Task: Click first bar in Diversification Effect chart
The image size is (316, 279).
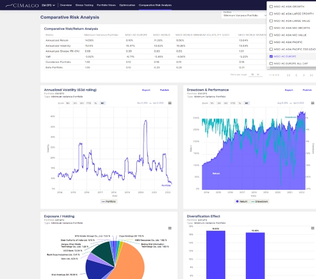Action: pyautogui.click(x=215, y=255)
